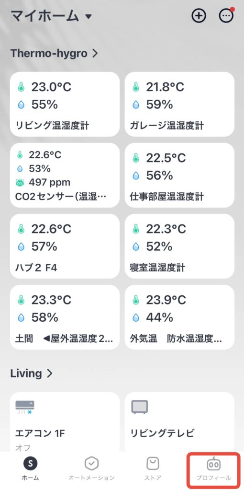Tap the Automation check-shield icon
Viewport: 244px width, 491px height.
pos(91,463)
